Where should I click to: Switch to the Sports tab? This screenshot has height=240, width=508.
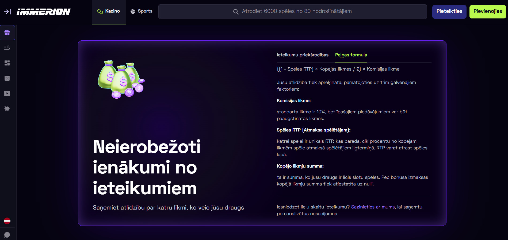click(142, 11)
